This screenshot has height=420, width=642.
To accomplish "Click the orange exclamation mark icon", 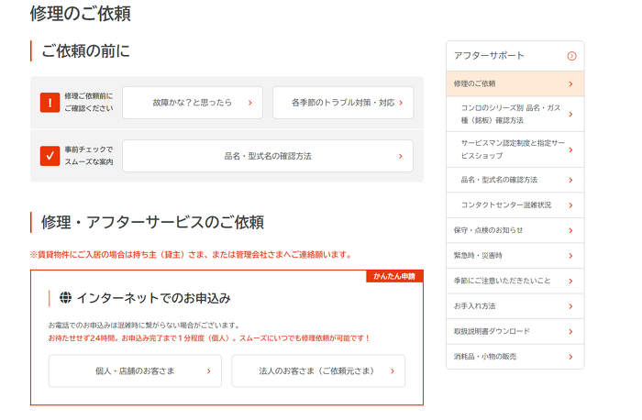I will (x=50, y=103).
